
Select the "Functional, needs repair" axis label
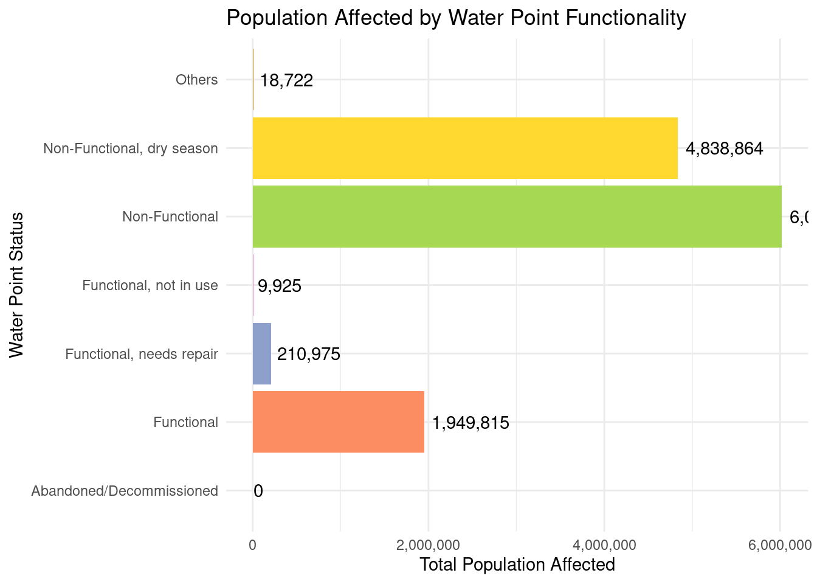click(142, 354)
